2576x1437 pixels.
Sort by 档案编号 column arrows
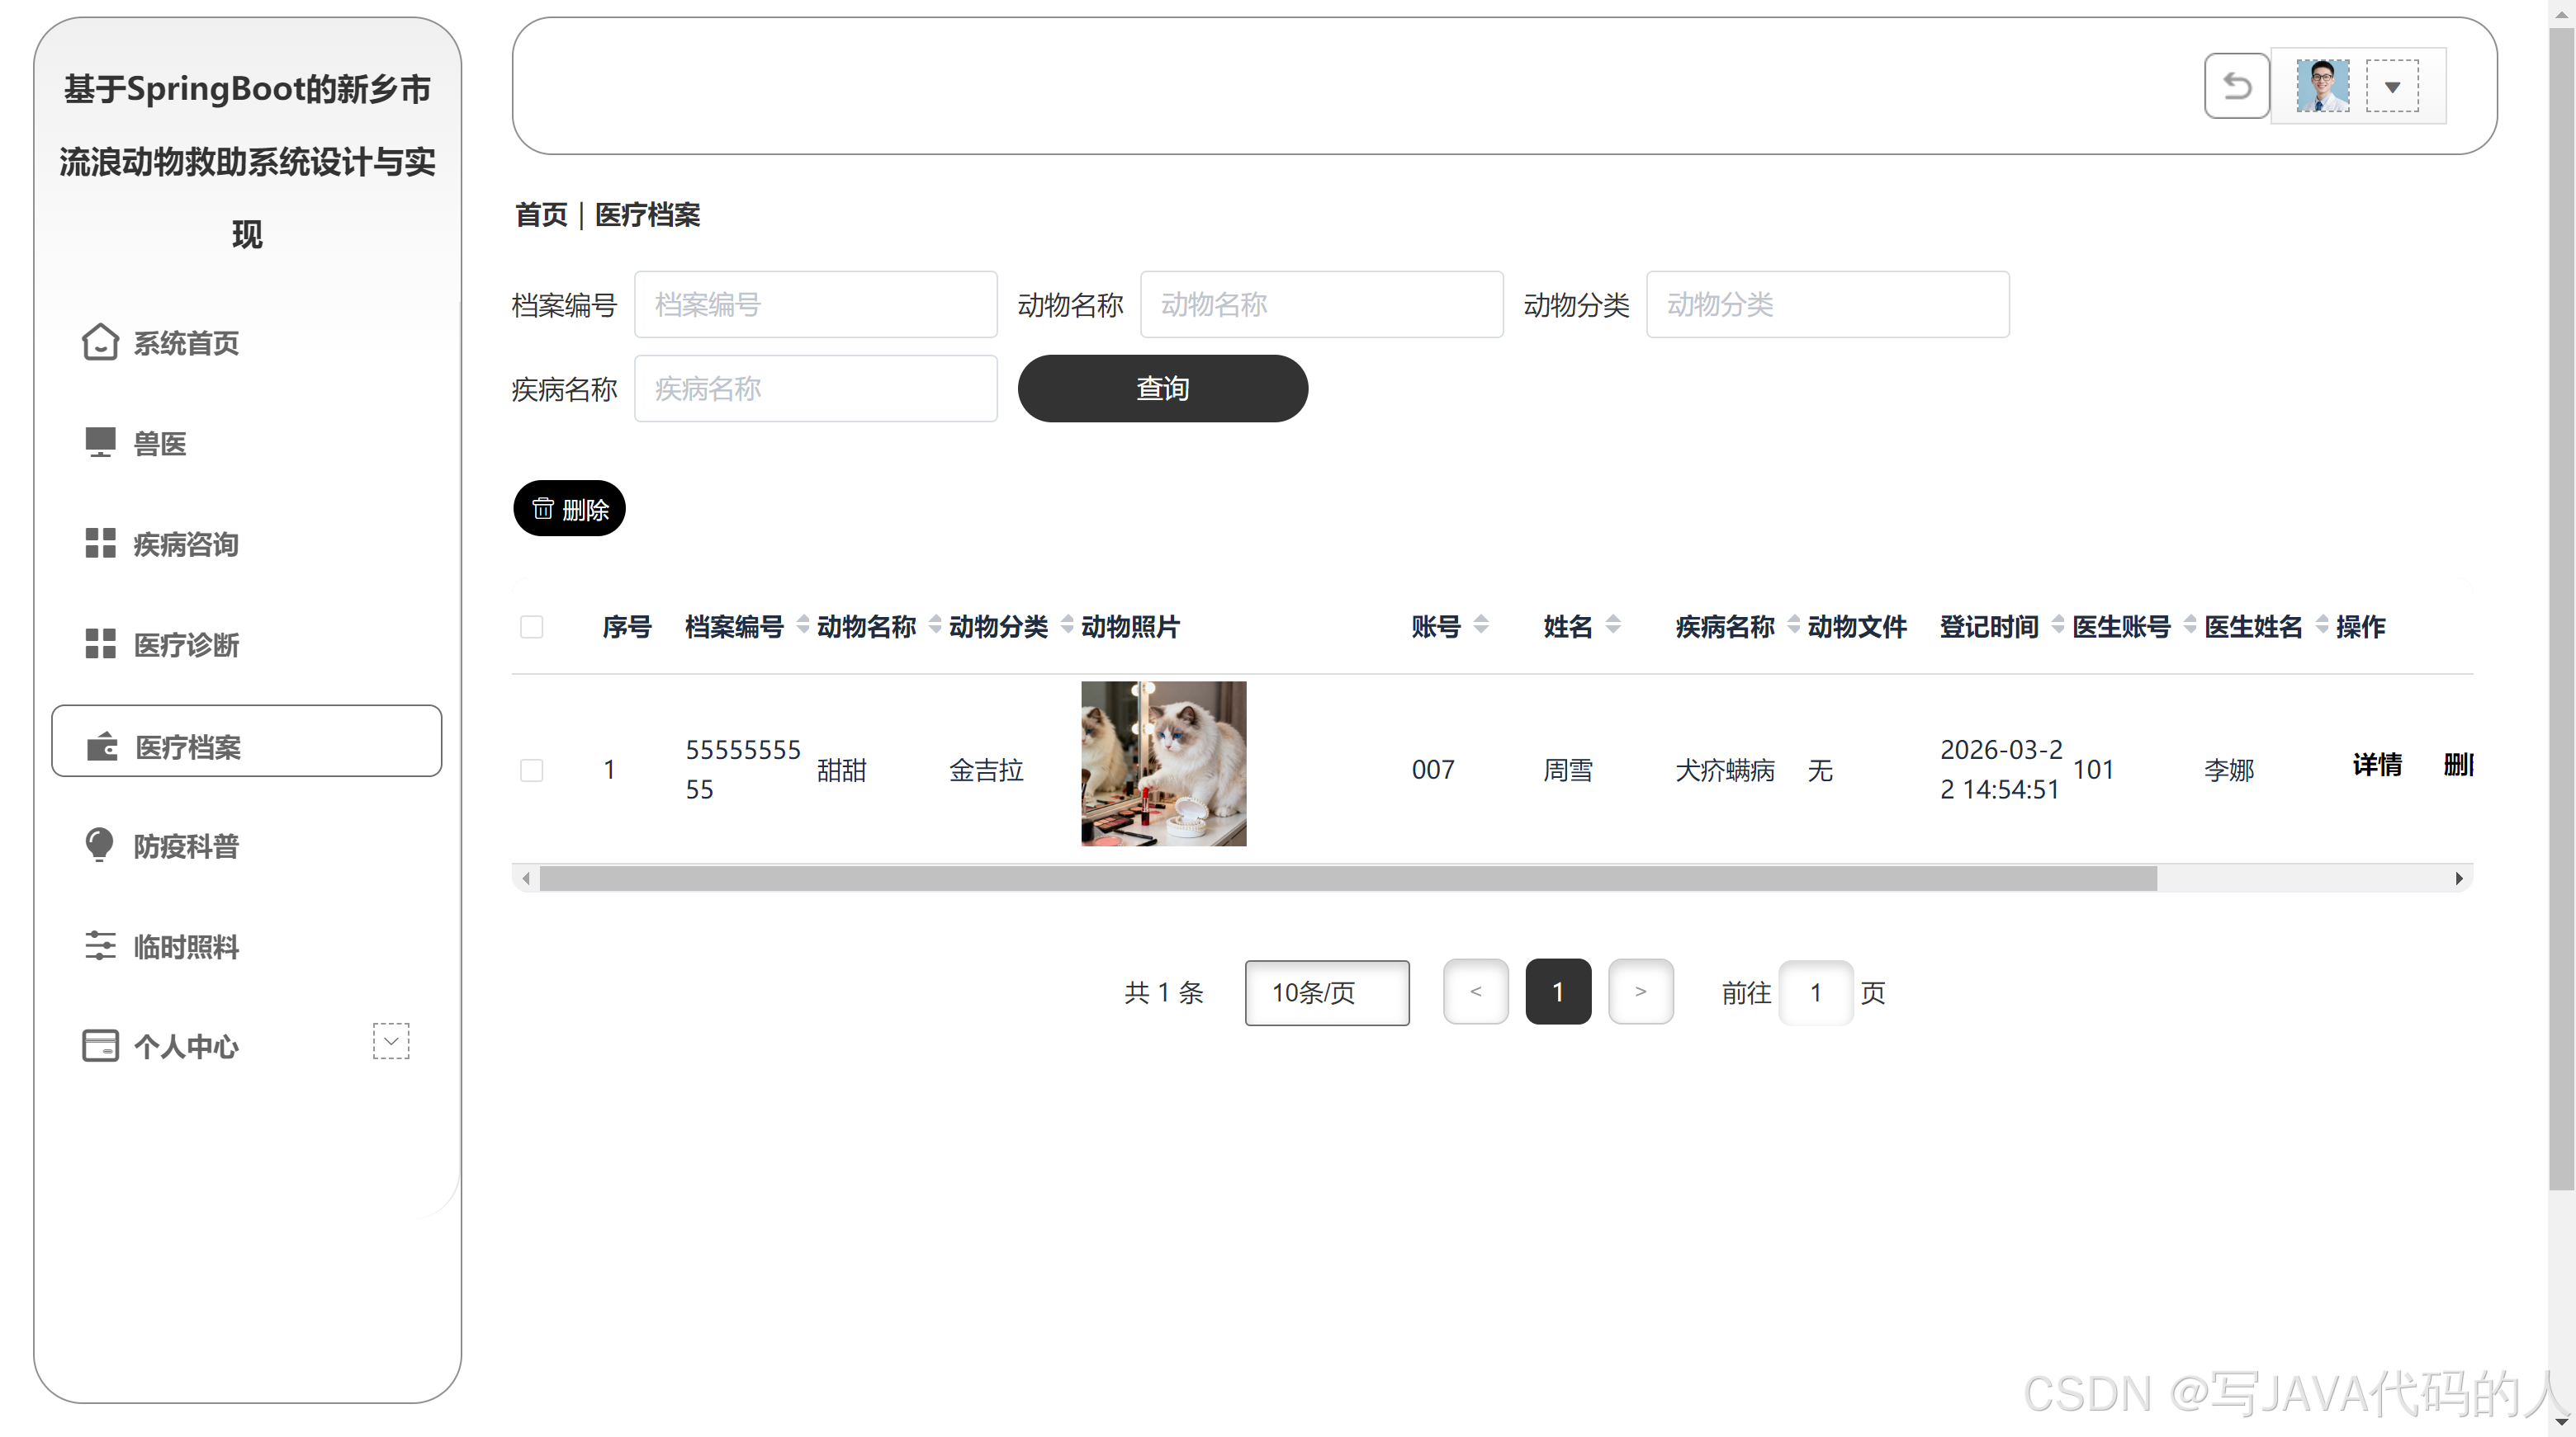(802, 625)
